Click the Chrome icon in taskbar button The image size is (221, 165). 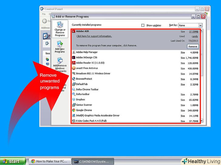click(x=33, y=161)
